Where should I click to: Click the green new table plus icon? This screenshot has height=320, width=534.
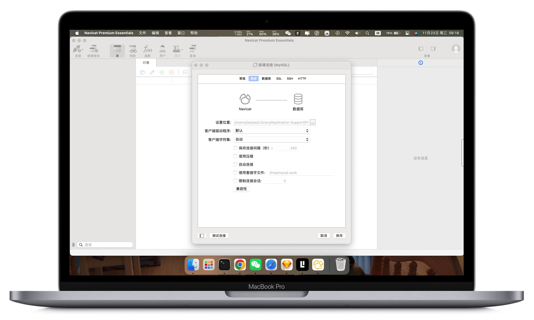[162, 72]
